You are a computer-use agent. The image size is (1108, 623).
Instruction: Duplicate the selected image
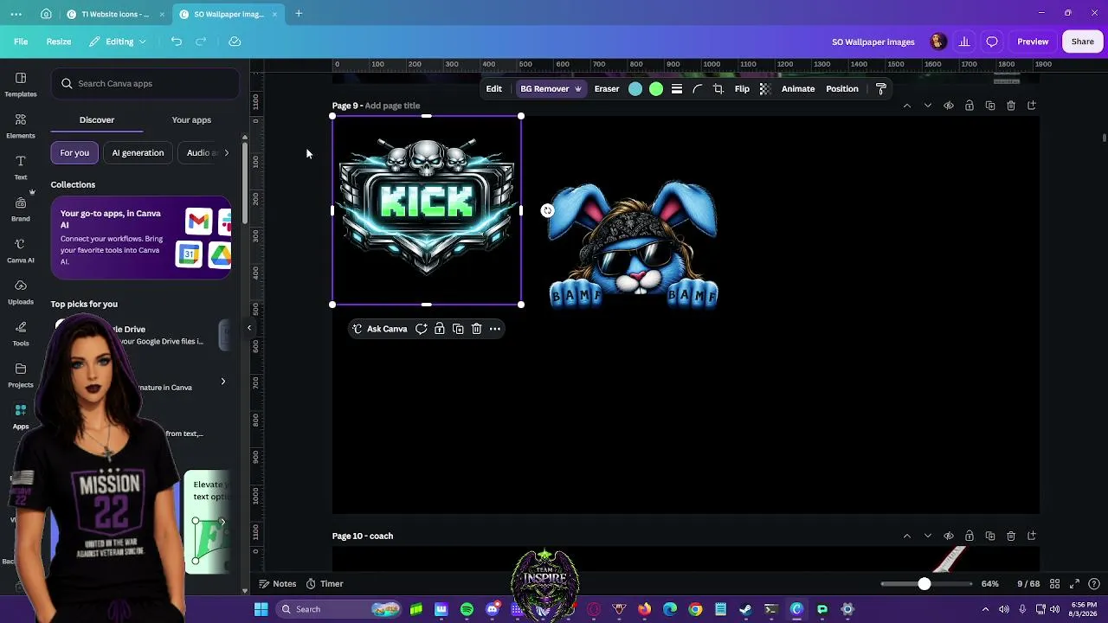[x=458, y=329]
